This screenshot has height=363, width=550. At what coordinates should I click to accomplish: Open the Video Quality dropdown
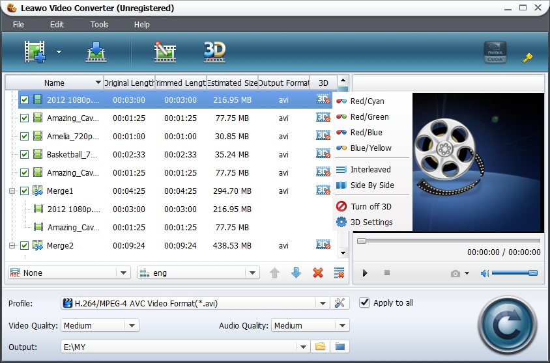(x=132, y=326)
